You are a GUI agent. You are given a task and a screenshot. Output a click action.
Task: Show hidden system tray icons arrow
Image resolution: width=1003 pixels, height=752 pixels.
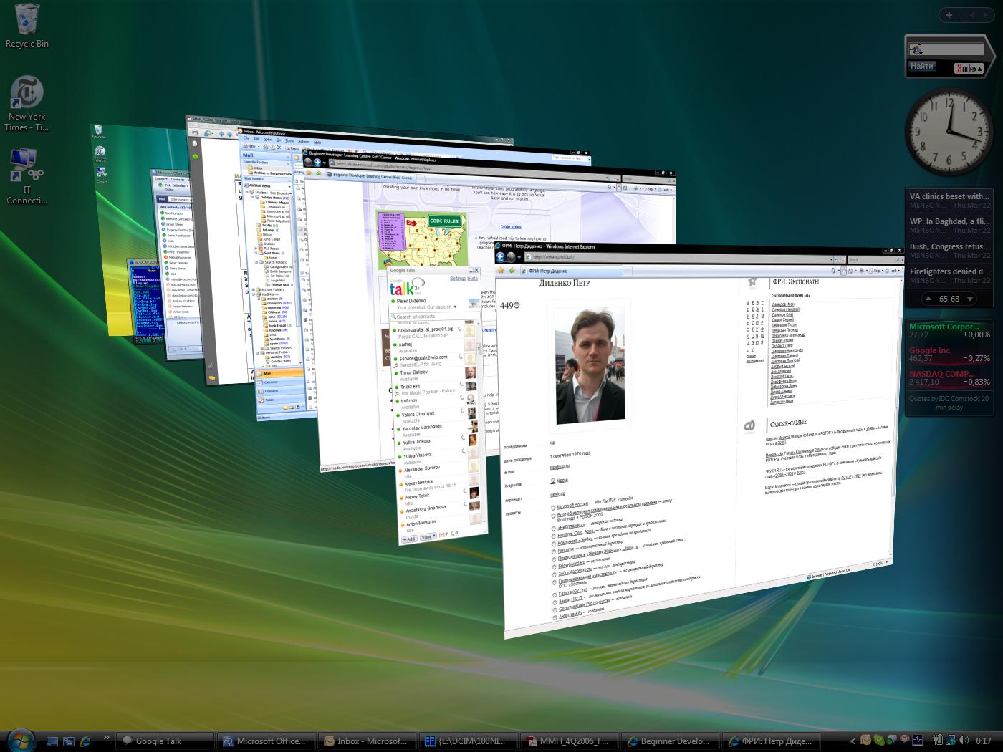click(x=853, y=741)
